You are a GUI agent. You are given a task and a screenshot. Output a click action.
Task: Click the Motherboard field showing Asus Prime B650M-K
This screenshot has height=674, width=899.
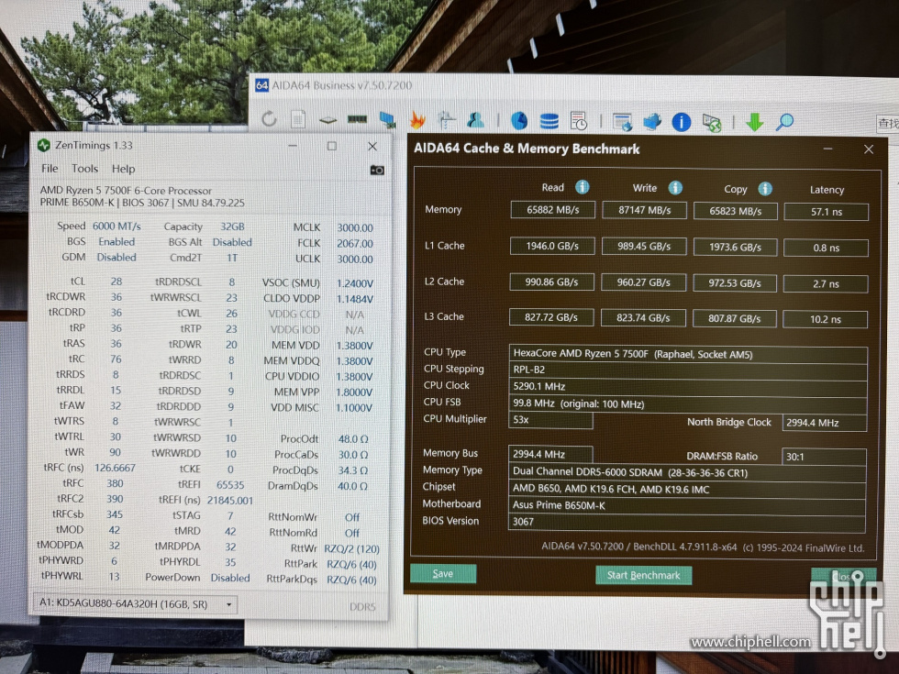point(686,505)
